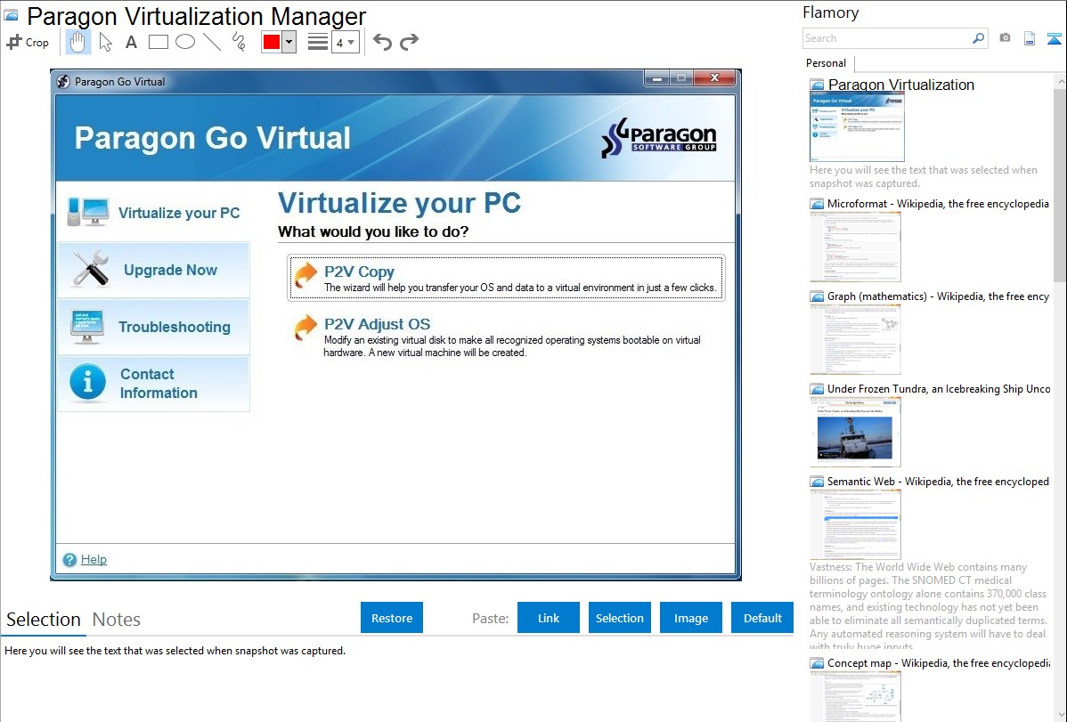Screen dimensions: 1067x722
Task: Paste as Link button
Action: click(x=549, y=618)
